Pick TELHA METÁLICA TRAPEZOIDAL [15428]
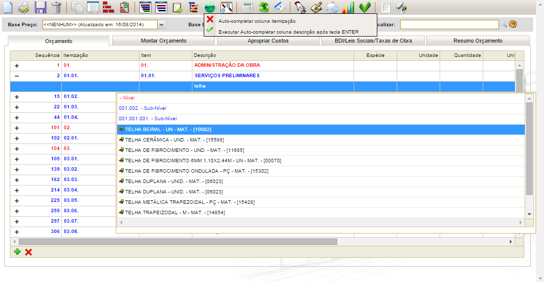The image size is (544, 282). pyautogui.click(x=321, y=202)
